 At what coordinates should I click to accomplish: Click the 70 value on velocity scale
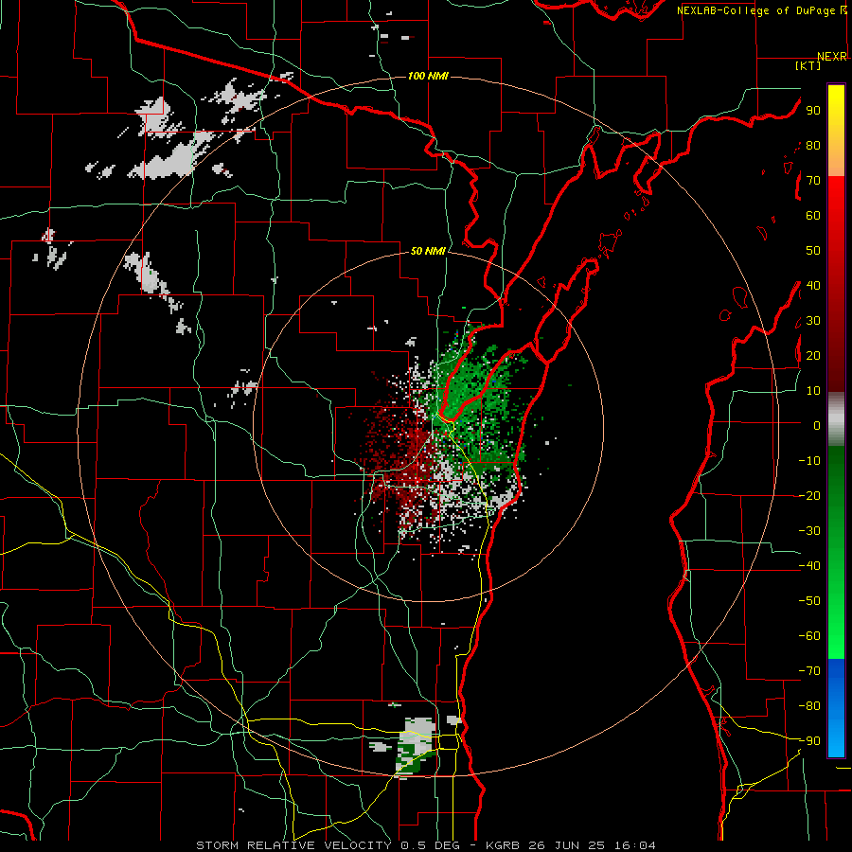click(813, 181)
